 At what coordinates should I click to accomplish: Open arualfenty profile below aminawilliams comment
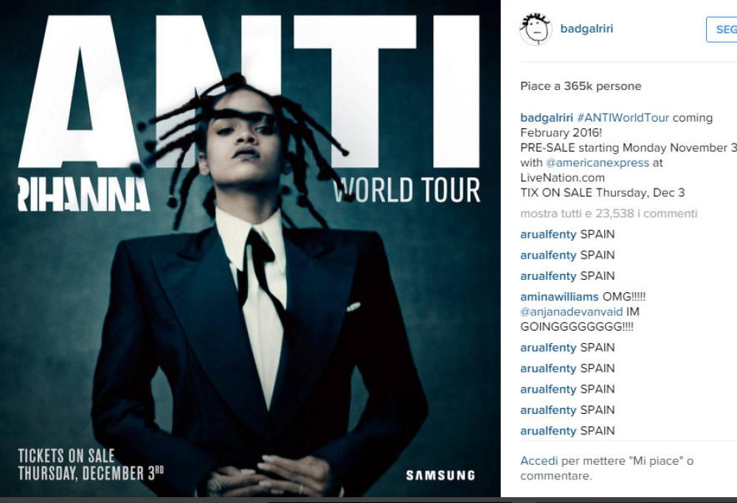(x=548, y=348)
